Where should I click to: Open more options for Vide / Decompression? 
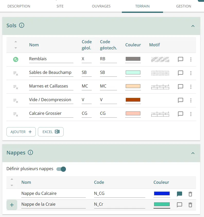tap(191, 100)
